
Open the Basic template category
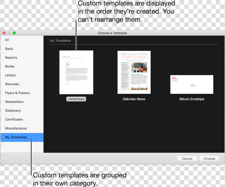22,49
